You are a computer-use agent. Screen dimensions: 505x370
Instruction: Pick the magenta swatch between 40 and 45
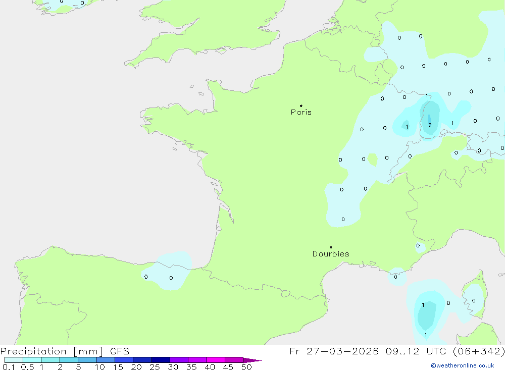[x=216, y=360]
